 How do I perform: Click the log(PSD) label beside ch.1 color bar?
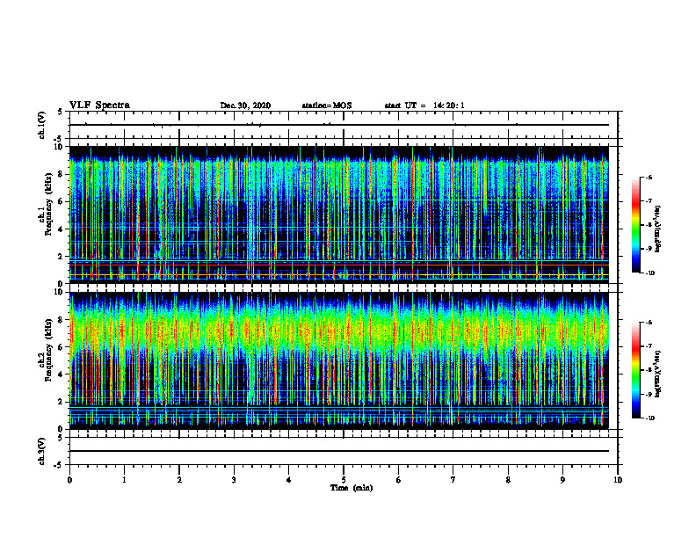(659, 229)
